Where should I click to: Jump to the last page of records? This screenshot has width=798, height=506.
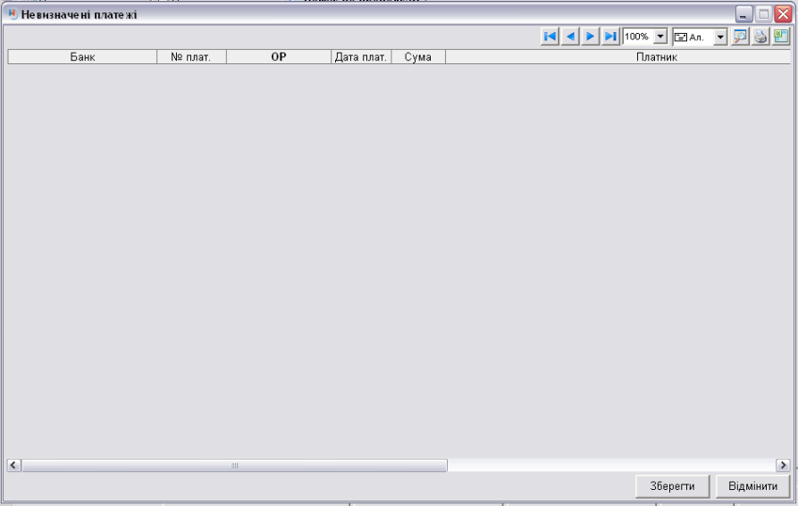click(610, 37)
